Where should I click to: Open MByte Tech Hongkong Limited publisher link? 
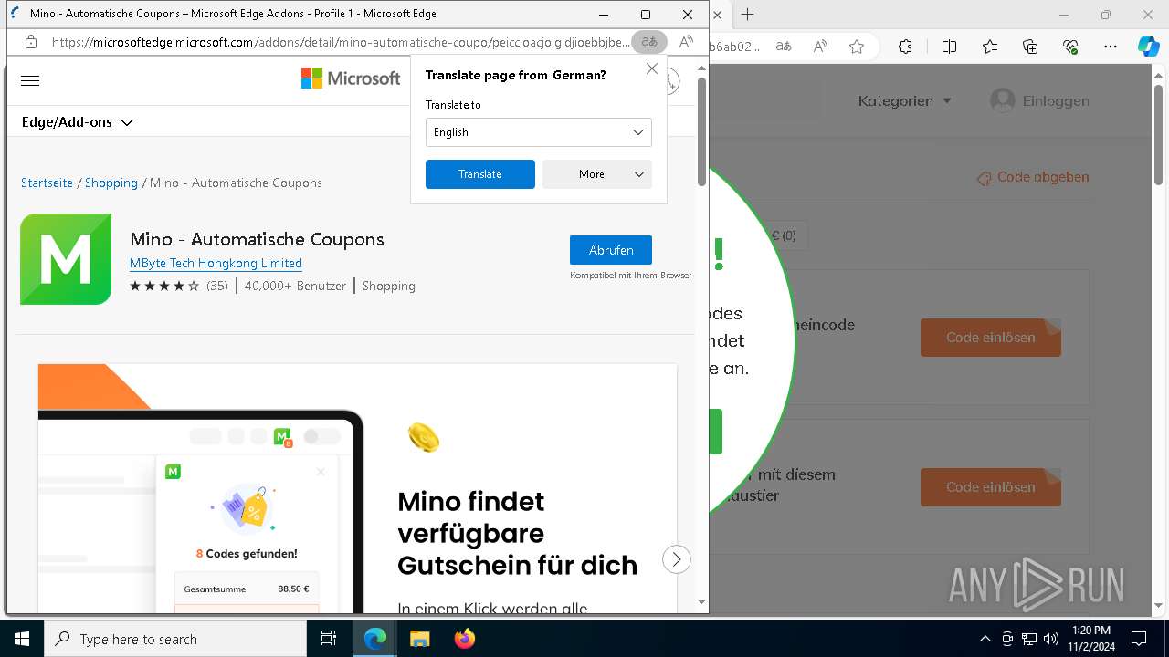coord(216,263)
